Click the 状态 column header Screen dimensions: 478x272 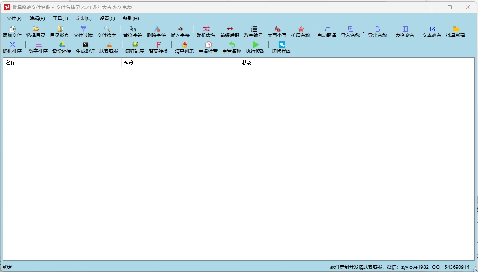pyautogui.click(x=299, y=63)
